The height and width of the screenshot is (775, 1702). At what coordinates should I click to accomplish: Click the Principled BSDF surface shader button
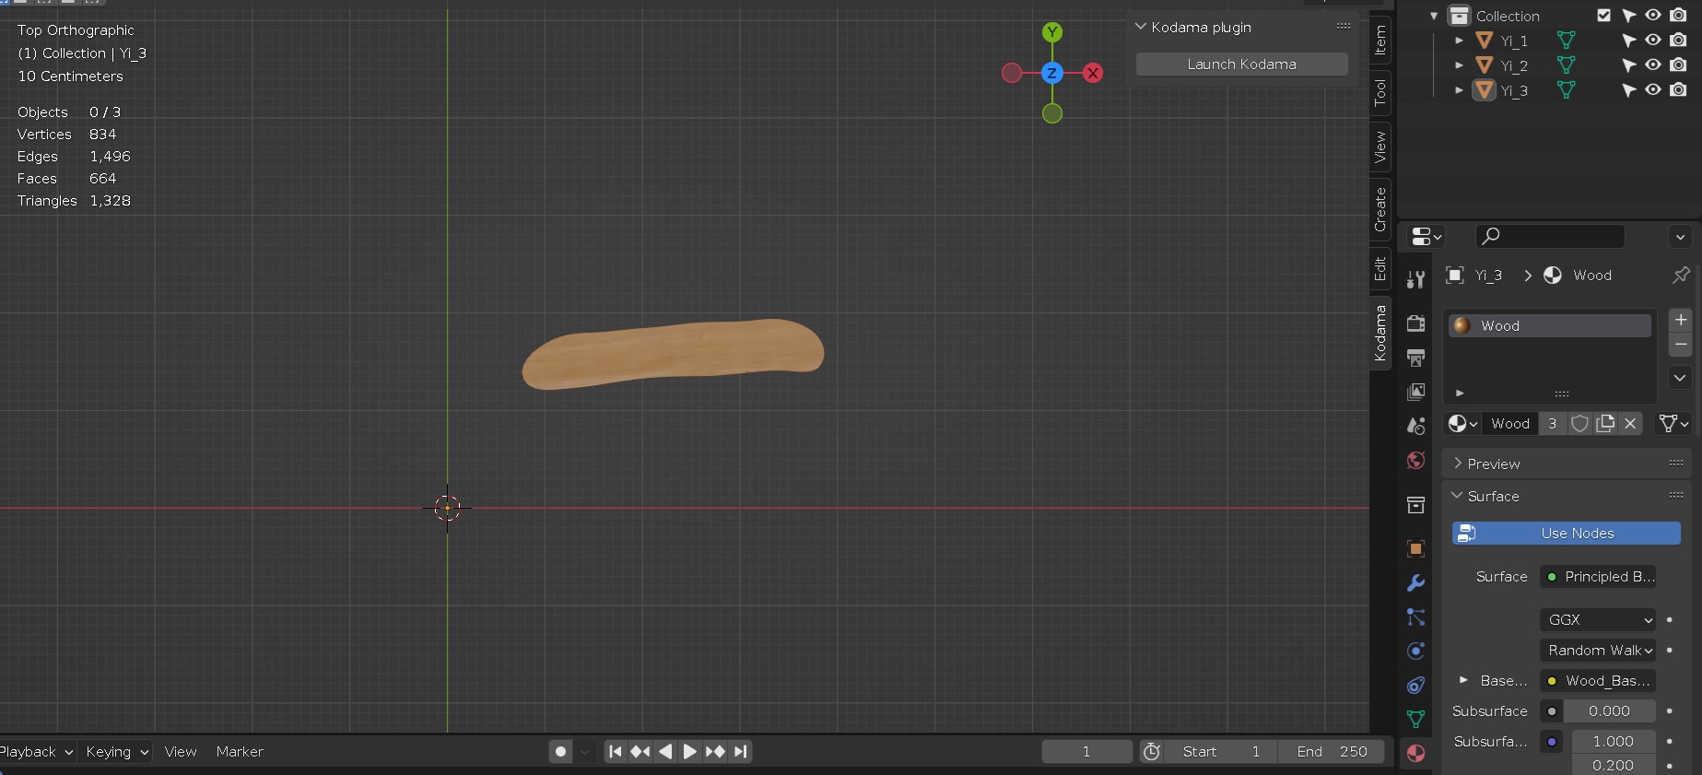1598,576
